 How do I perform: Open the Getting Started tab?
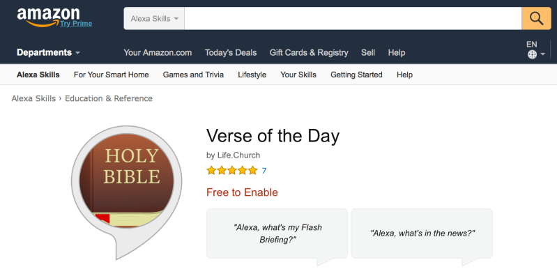point(356,75)
